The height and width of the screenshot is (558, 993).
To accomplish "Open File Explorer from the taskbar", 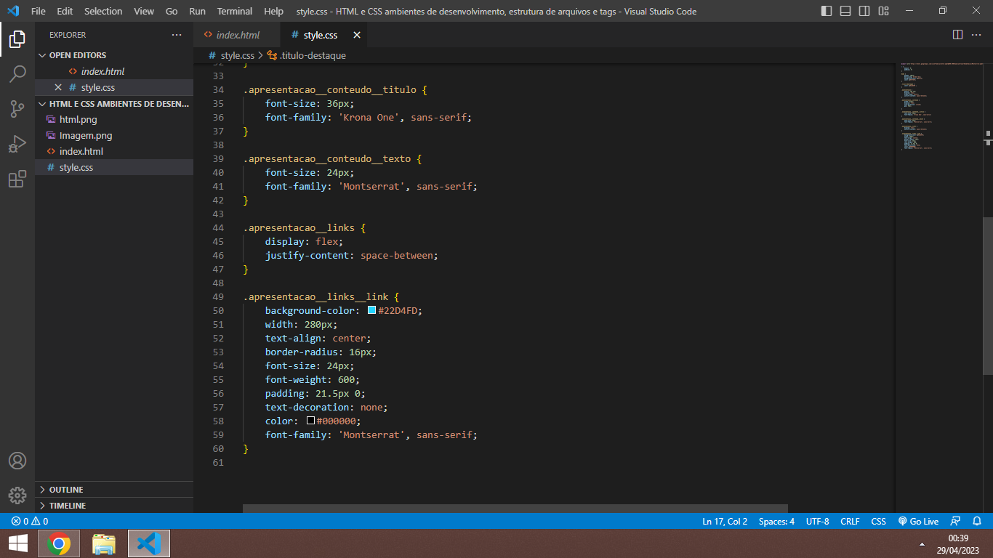I will click(x=104, y=543).
